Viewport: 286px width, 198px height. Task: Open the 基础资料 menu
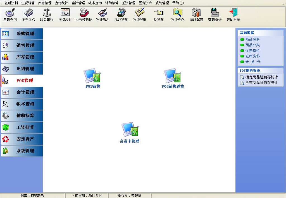tap(11, 3)
